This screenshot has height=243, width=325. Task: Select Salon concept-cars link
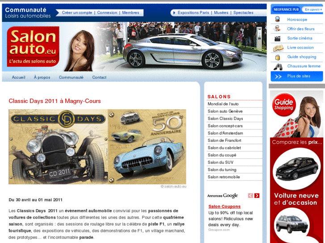tap(225, 126)
